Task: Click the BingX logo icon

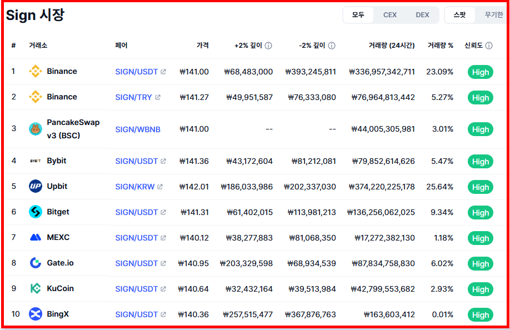Action: (x=35, y=314)
